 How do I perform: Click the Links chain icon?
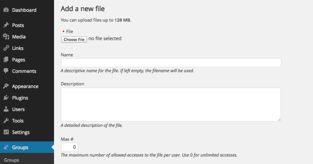6,48
